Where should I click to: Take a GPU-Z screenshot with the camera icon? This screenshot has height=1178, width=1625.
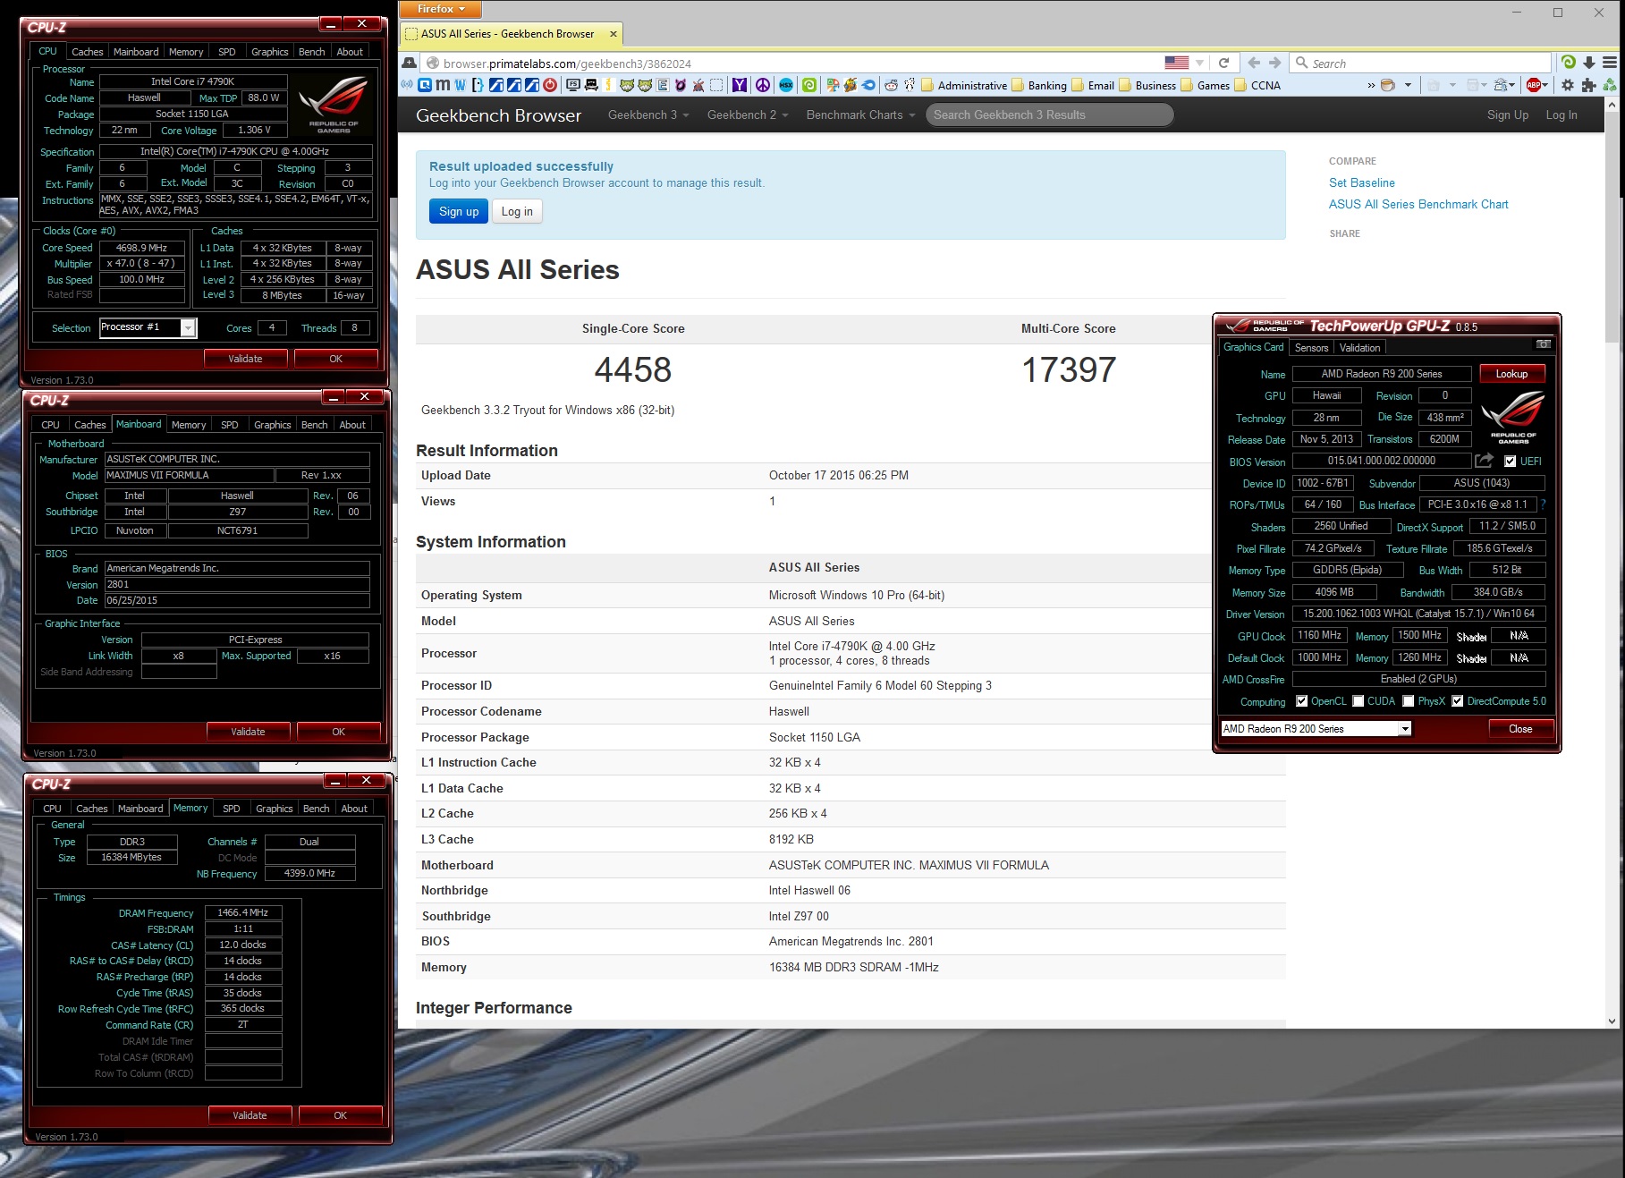pyautogui.click(x=1543, y=344)
